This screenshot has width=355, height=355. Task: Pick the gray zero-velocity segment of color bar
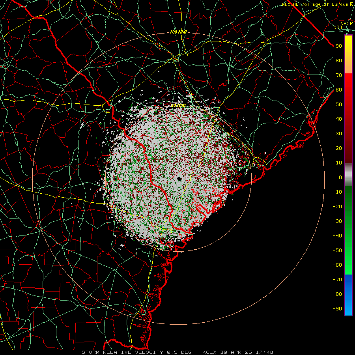(x=348, y=175)
